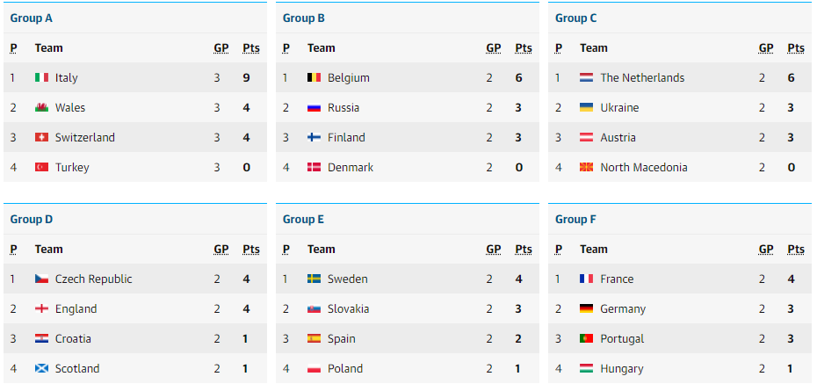Click the Germany flag icon
This screenshot has width=817, height=391.
tap(587, 308)
